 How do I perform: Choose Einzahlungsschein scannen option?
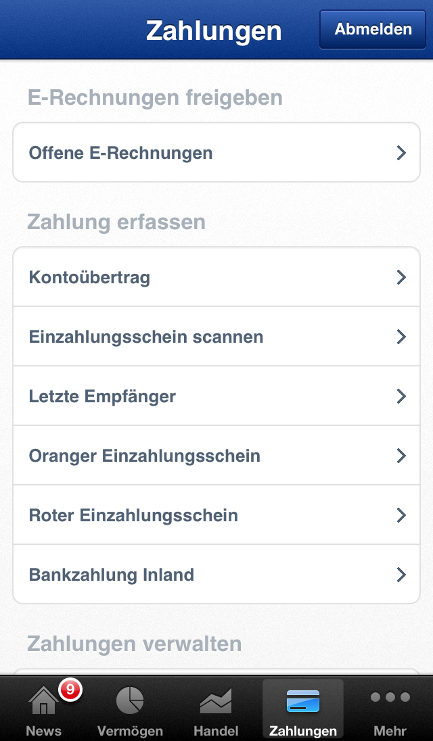pos(146,337)
